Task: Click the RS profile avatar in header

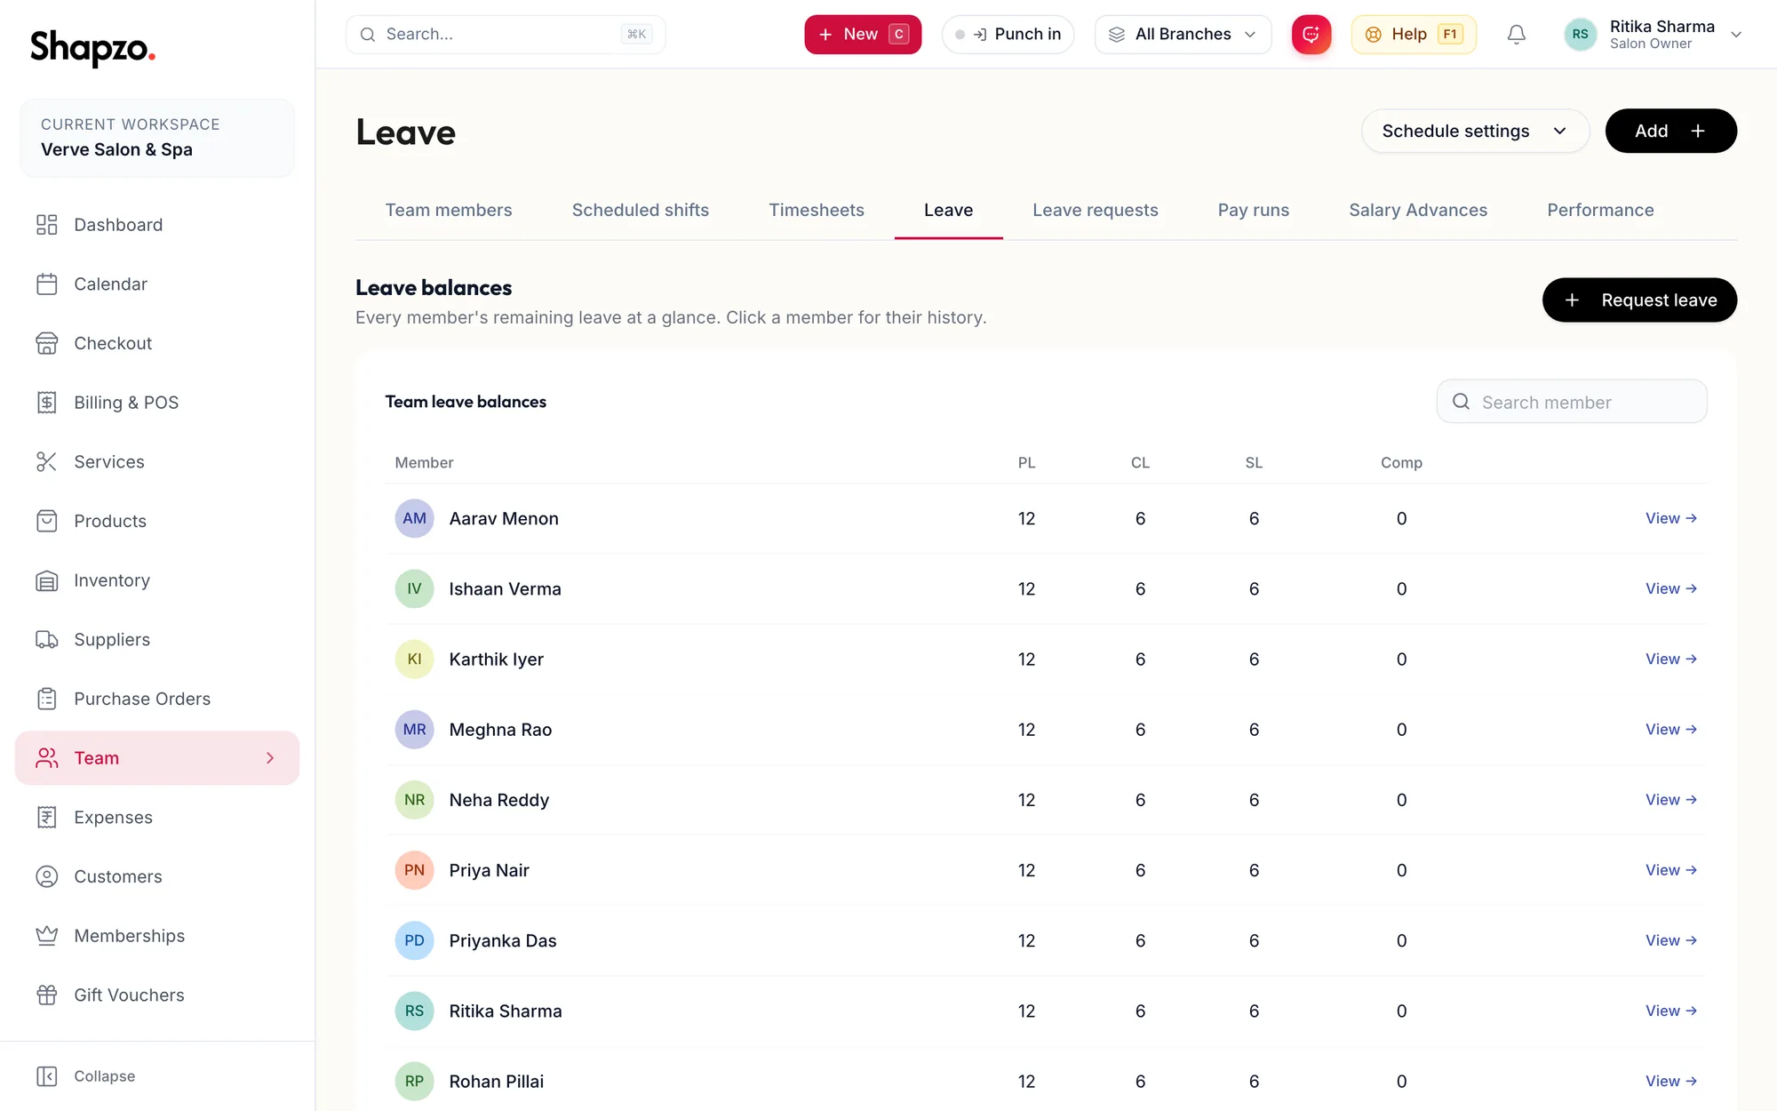Action: 1580,35
